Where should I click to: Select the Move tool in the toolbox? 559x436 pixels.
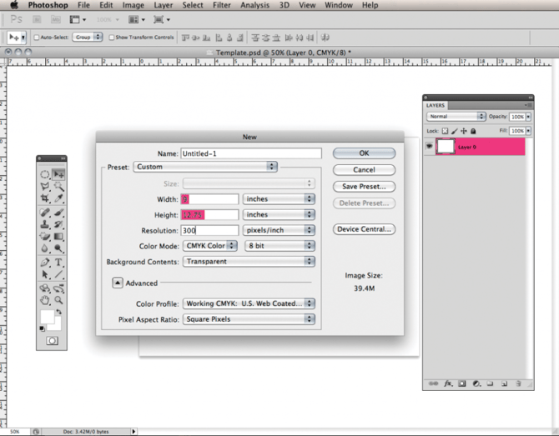(58, 174)
